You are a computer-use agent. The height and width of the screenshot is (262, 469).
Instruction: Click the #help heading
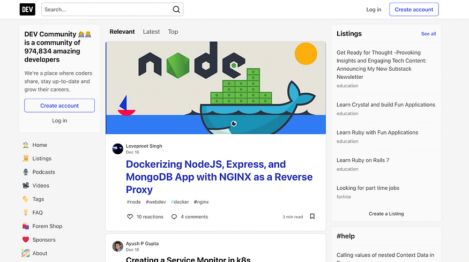point(346,236)
